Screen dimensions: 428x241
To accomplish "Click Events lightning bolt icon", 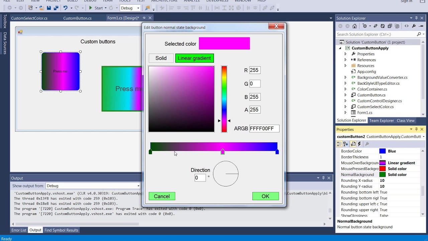I will click(x=359, y=144).
